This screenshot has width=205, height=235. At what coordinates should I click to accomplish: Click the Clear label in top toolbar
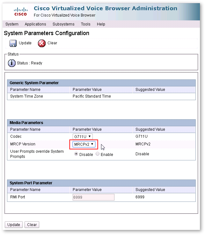52,43
